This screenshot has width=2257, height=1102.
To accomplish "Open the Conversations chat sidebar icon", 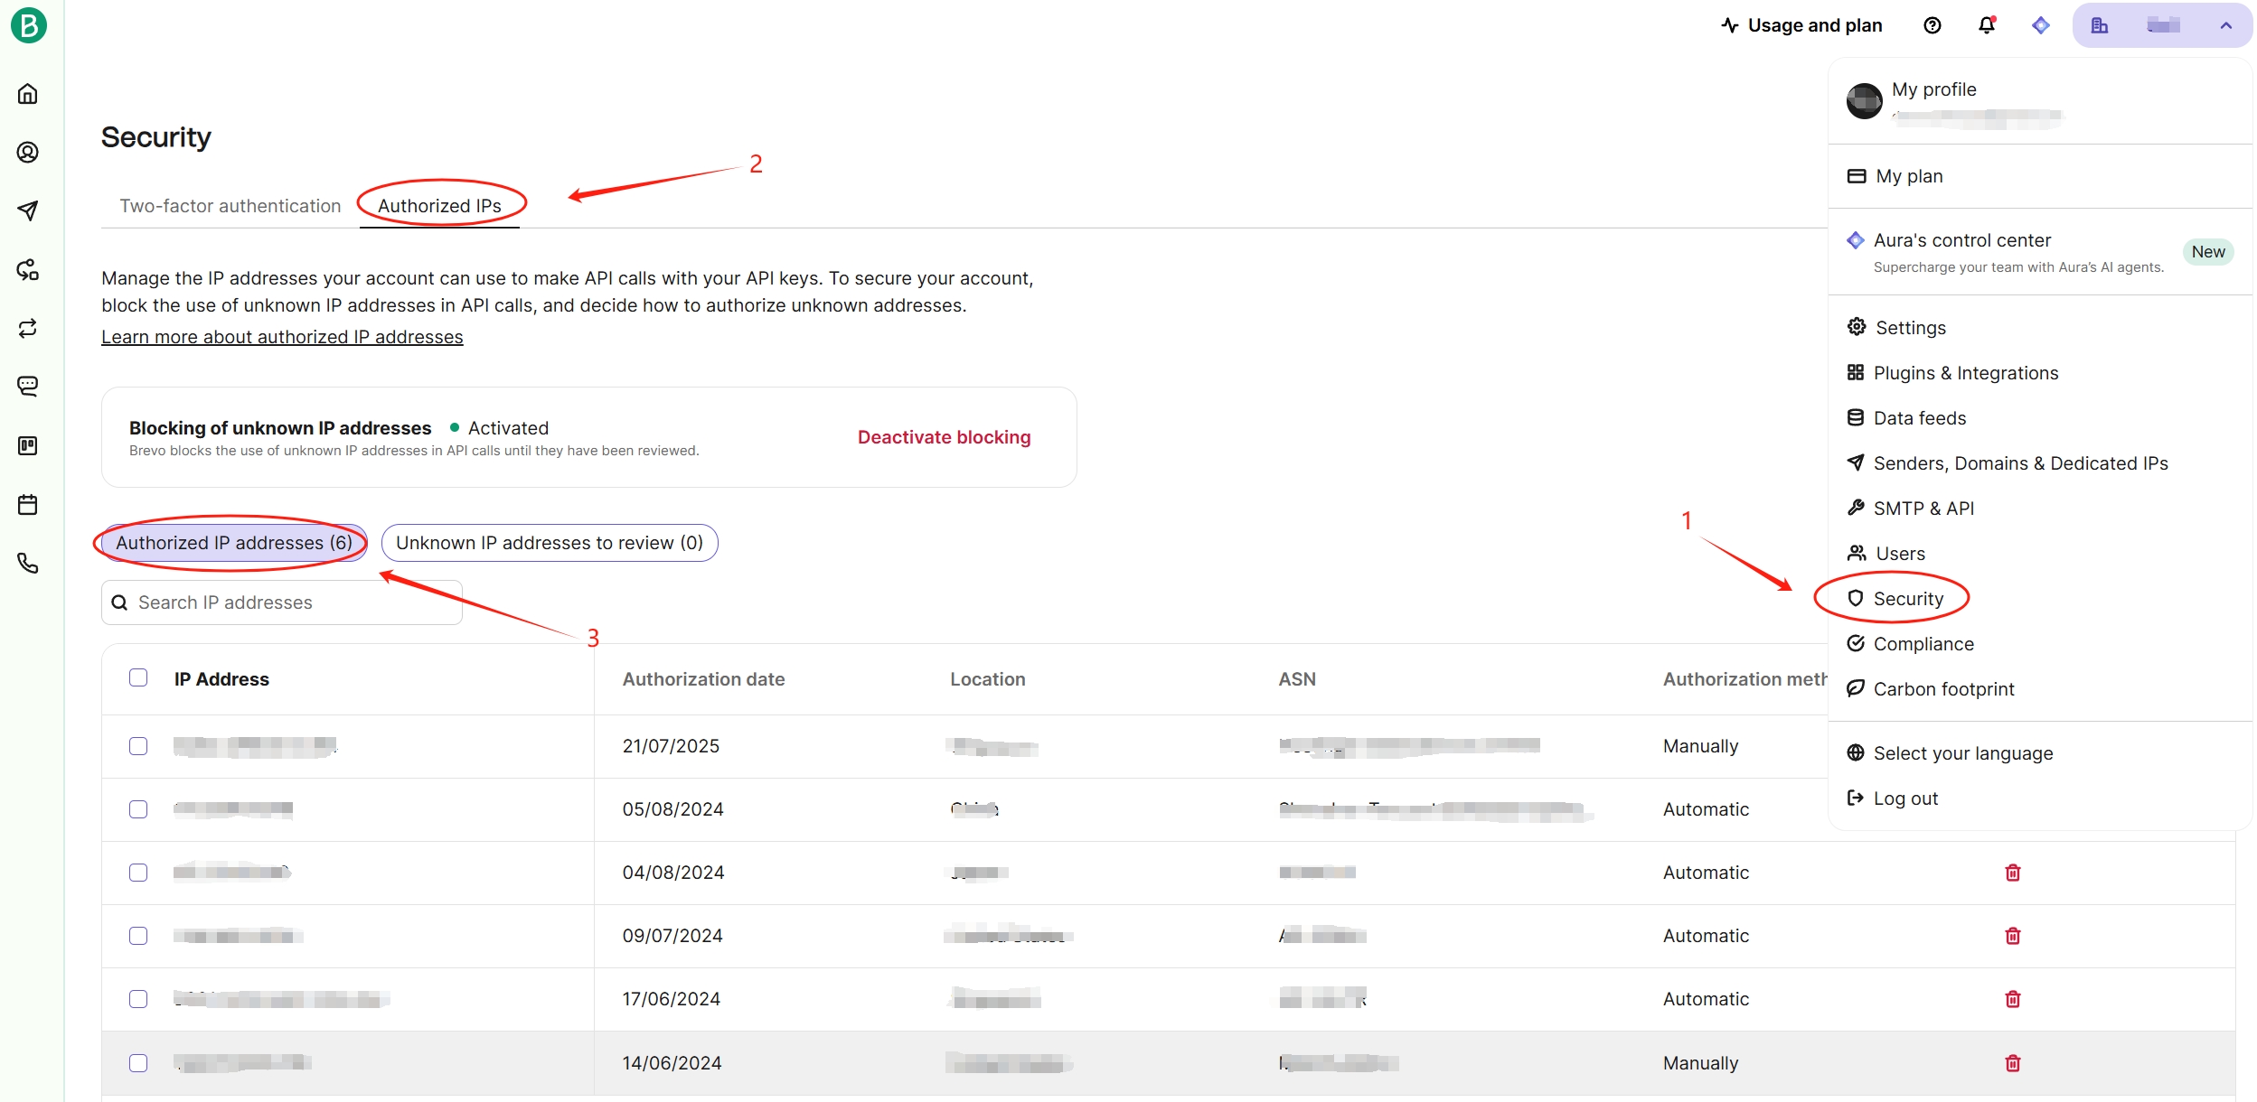I will (28, 387).
